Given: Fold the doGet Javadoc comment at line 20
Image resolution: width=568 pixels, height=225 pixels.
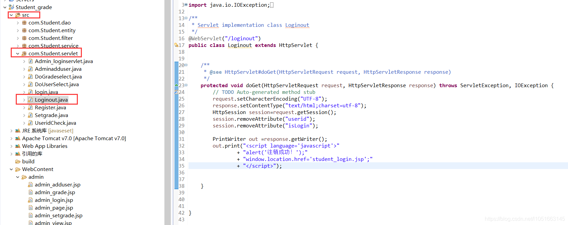Looking at the screenshot, I should point(186,65).
